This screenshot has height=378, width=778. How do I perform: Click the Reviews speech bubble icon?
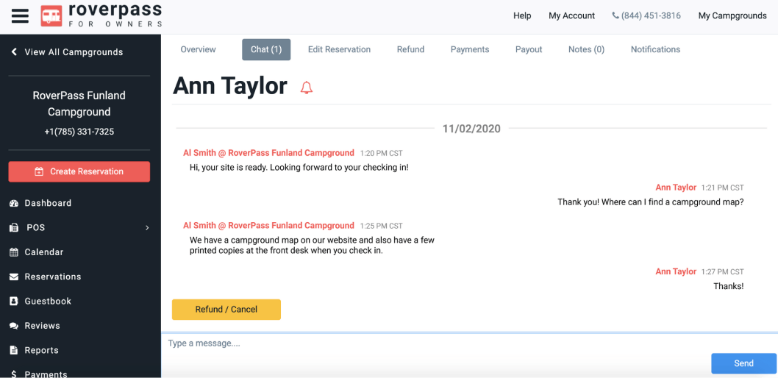point(15,326)
